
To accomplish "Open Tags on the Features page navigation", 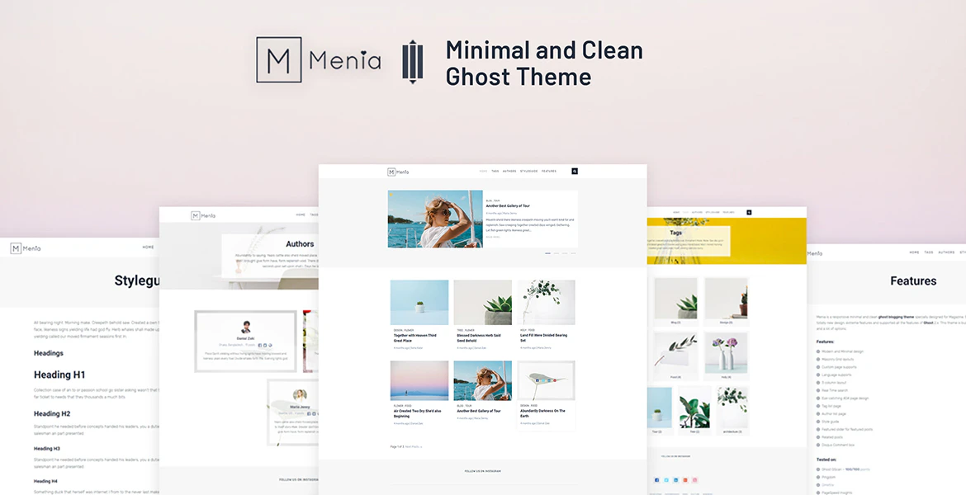I will (928, 252).
